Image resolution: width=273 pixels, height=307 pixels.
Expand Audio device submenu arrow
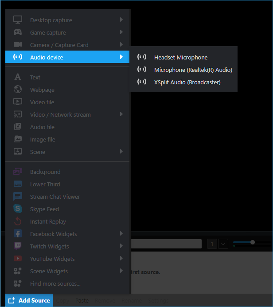[x=121, y=57]
